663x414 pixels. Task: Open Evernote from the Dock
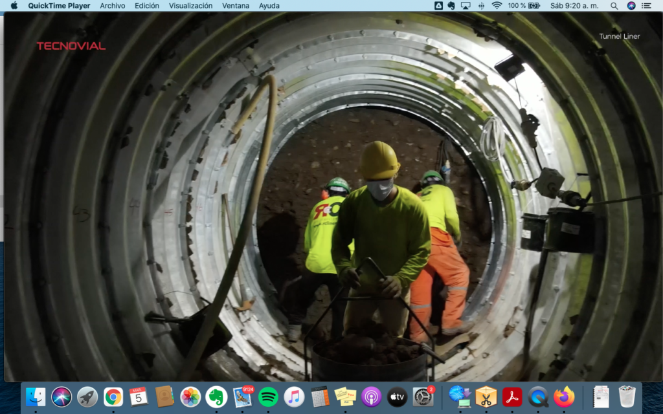tap(216, 397)
